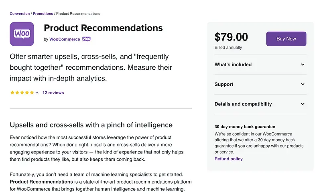Click the purple Woo logo icon
This screenshot has height=194, width=321.
coord(22,34)
